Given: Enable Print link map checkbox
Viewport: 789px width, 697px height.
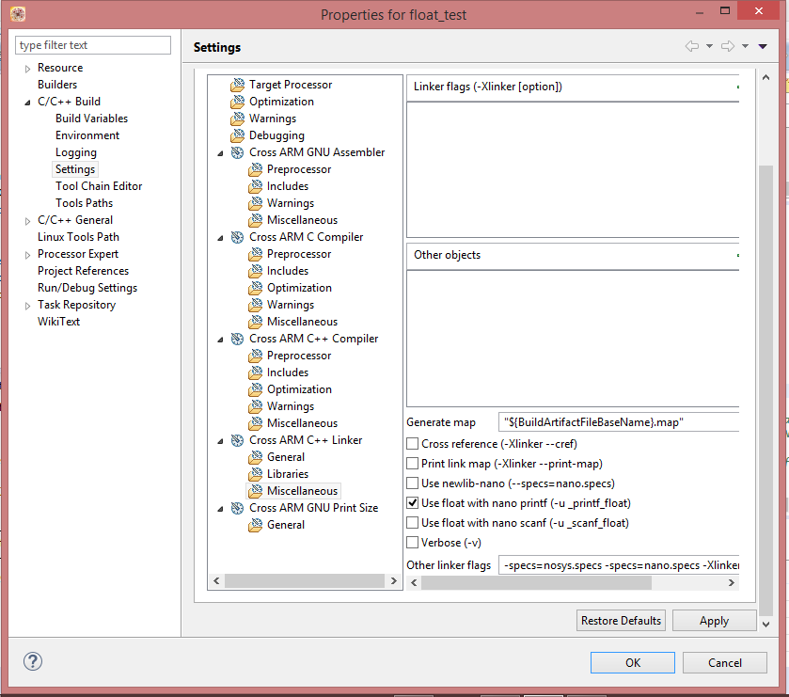Looking at the screenshot, I should pyautogui.click(x=413, y=464).
